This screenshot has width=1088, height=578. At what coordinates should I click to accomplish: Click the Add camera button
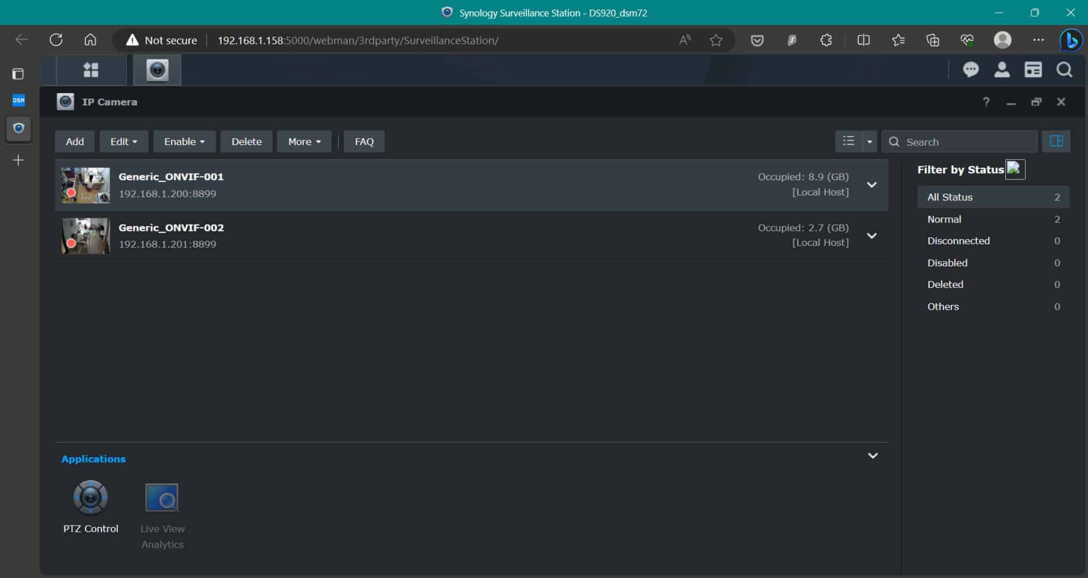point(74,141)
